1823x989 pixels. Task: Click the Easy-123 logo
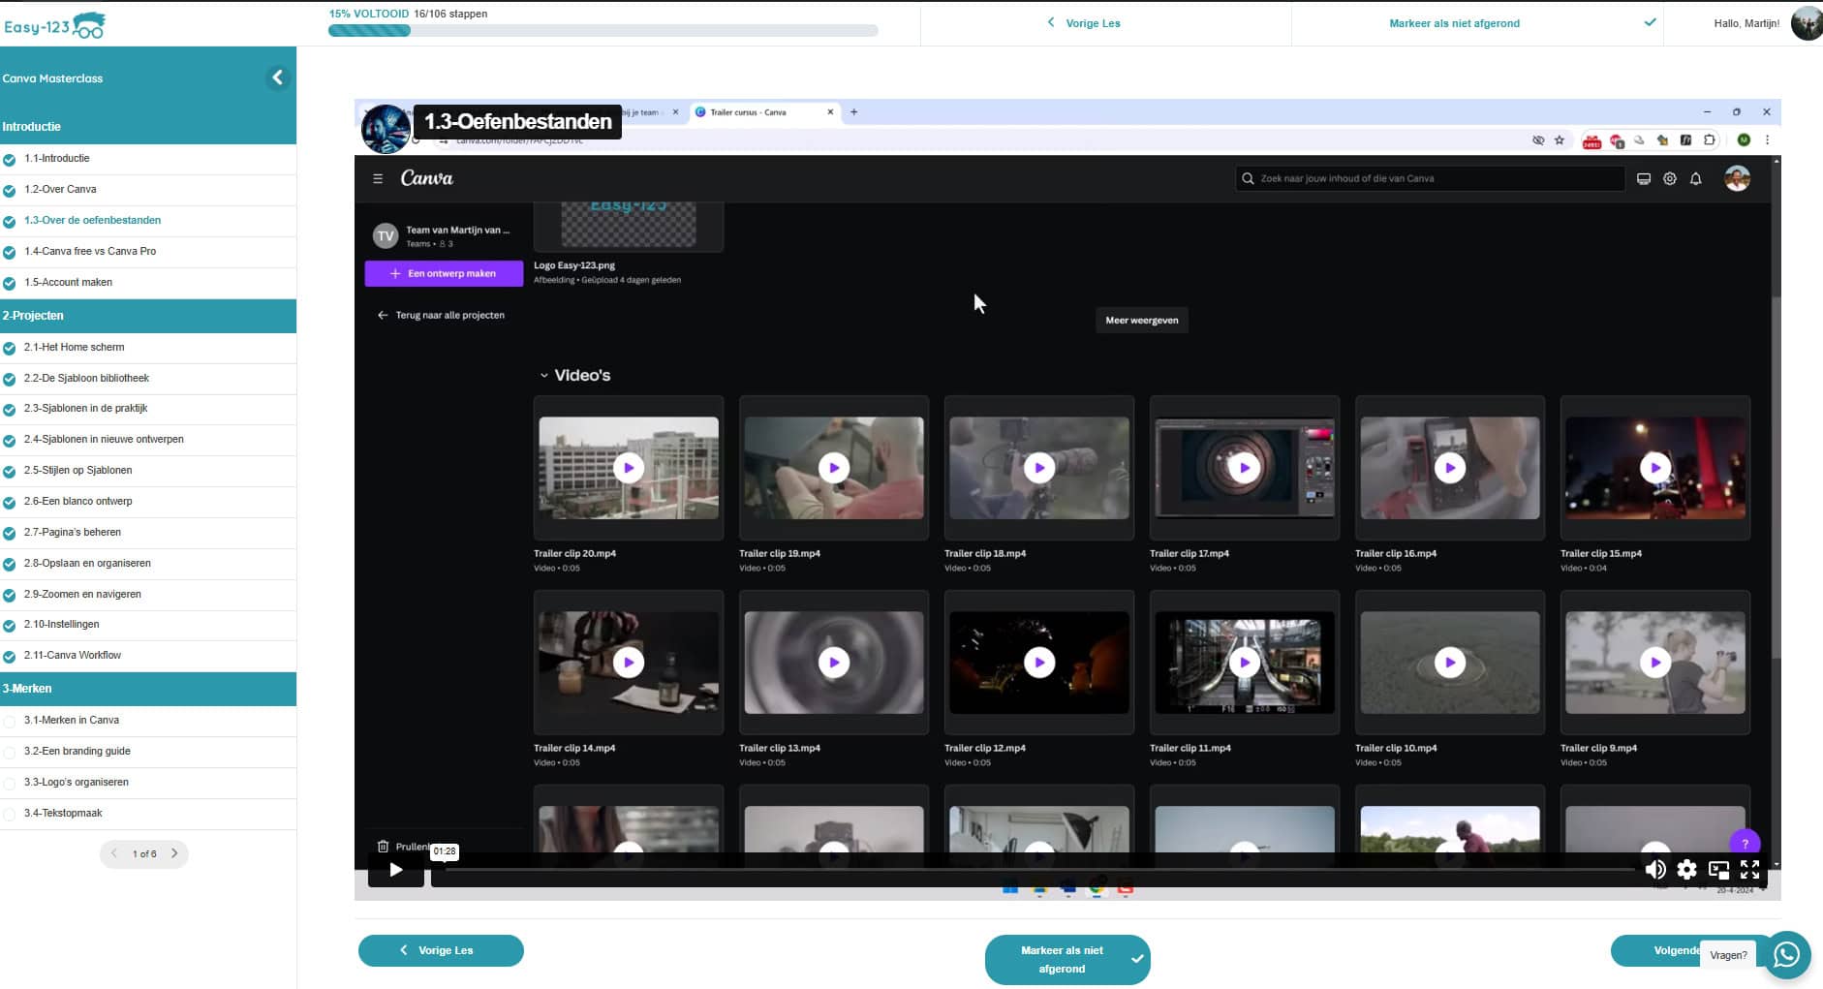[x=54, y=25]
